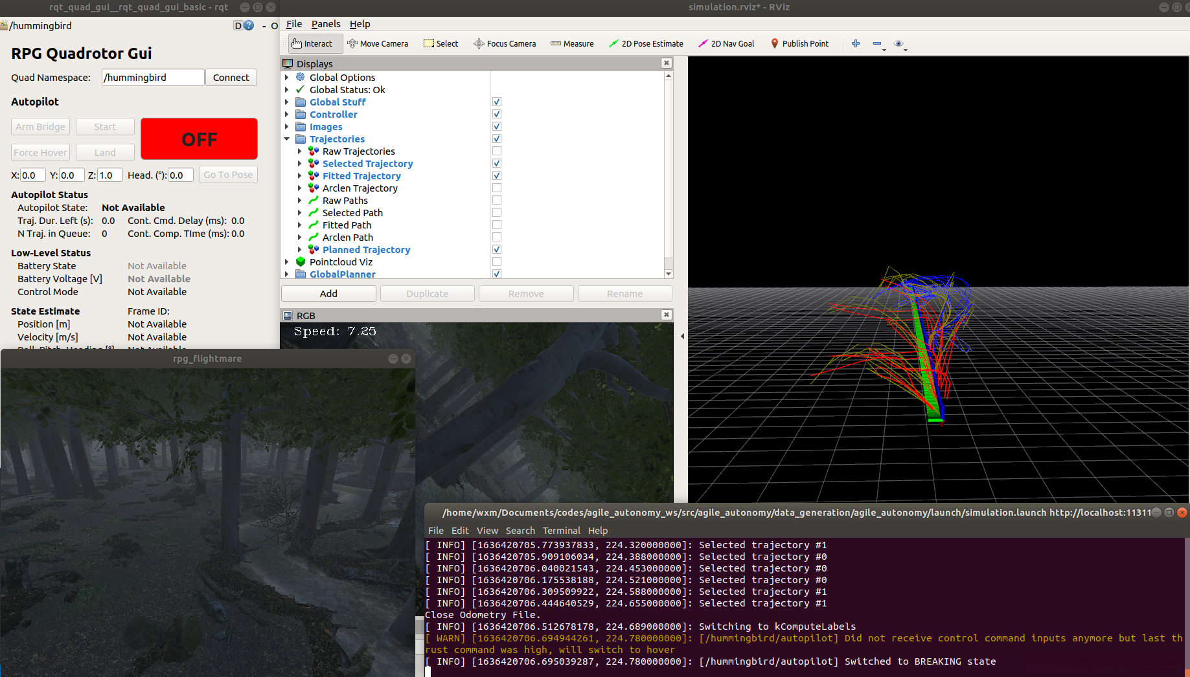Collapse the Trajectories folder

click(287, 139)
